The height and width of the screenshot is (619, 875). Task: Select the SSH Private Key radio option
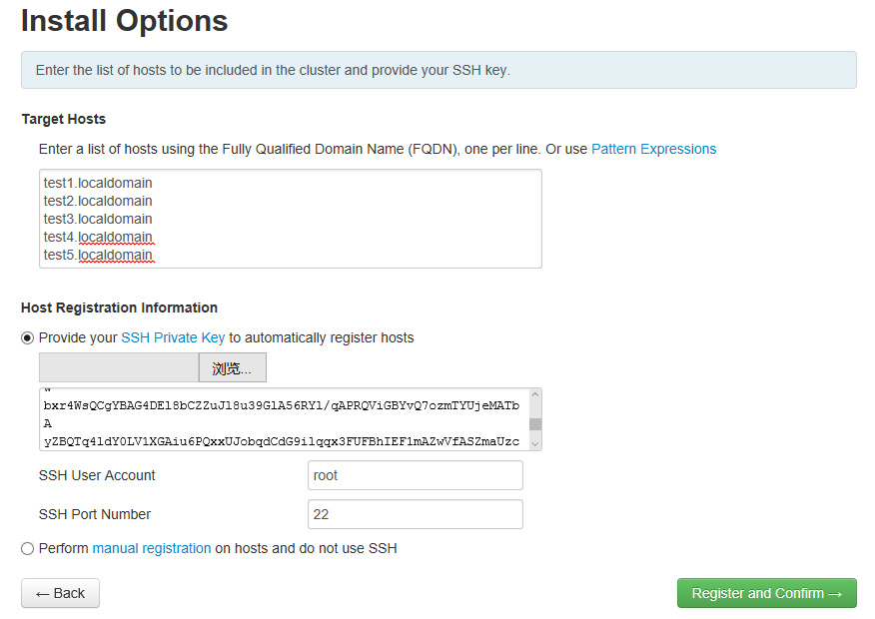click(x=28, y=337)
